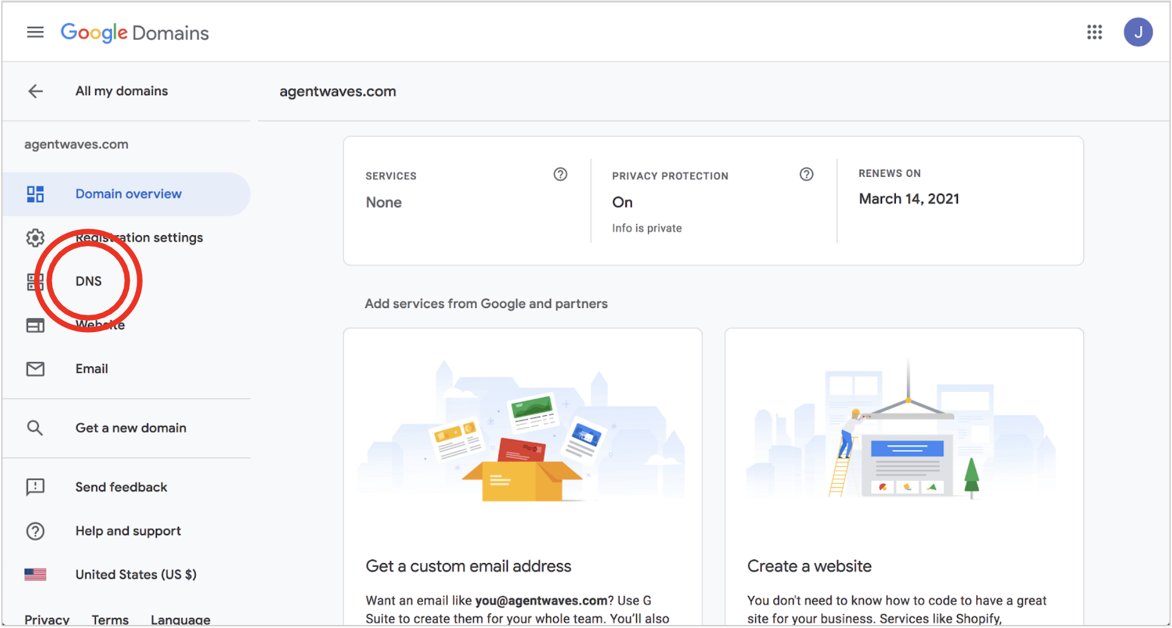
Task: Click Get a custom email address heading
Action: click(468, 566)
